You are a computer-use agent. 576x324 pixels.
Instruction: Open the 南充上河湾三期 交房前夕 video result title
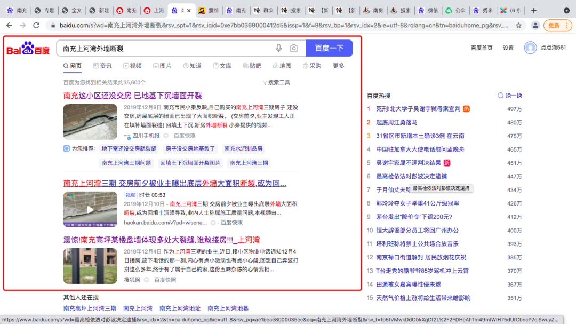click(174, 183)
